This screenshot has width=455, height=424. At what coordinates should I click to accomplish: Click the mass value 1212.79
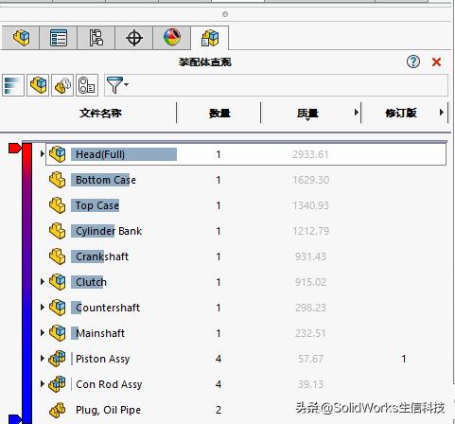tap(311, 231)
